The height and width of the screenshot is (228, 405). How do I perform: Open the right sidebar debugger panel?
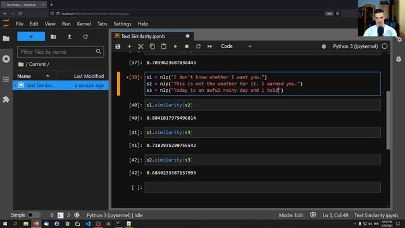399,59
